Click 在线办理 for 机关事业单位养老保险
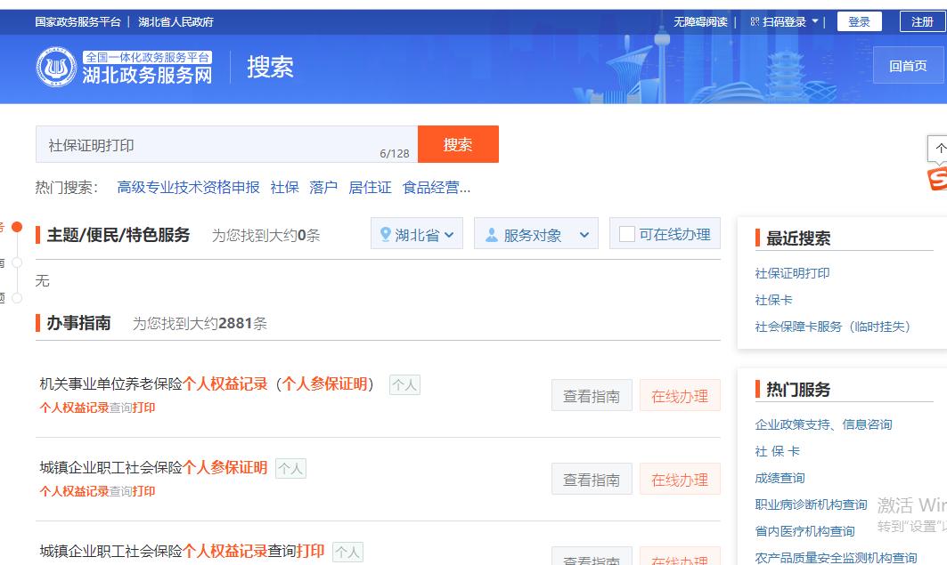The height and width of the screenshot is (565, 947). click(x=680, y=395)
